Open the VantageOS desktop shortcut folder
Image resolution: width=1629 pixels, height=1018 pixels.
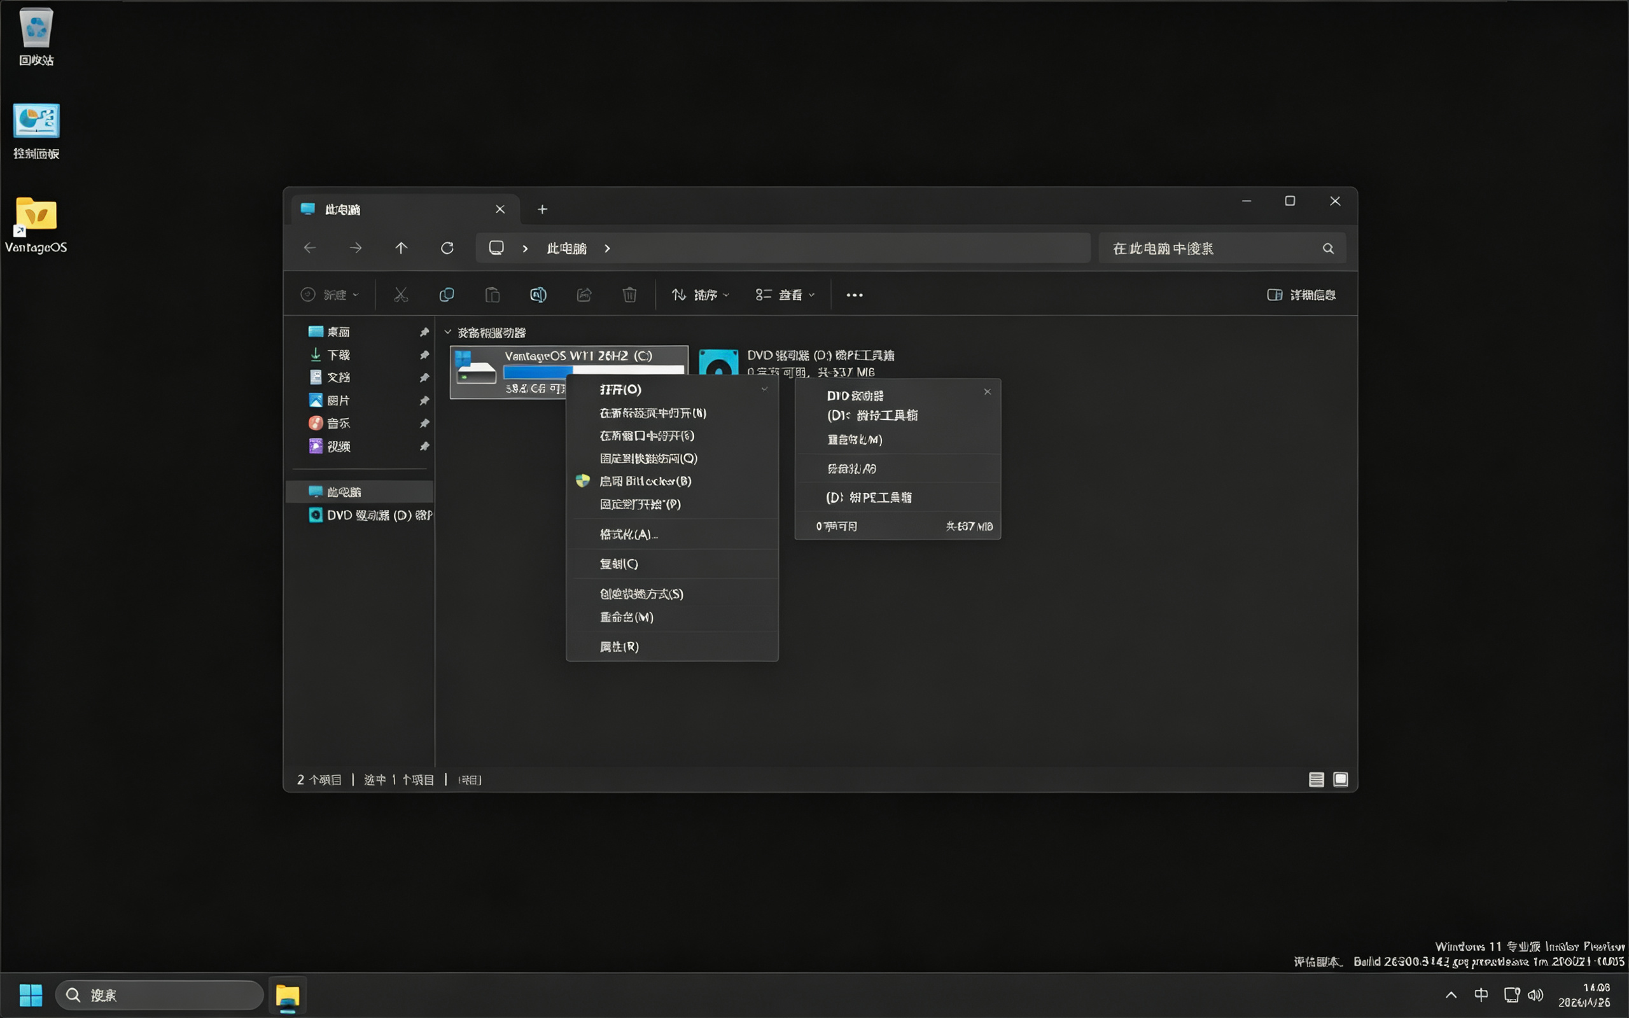coord(36,225)
